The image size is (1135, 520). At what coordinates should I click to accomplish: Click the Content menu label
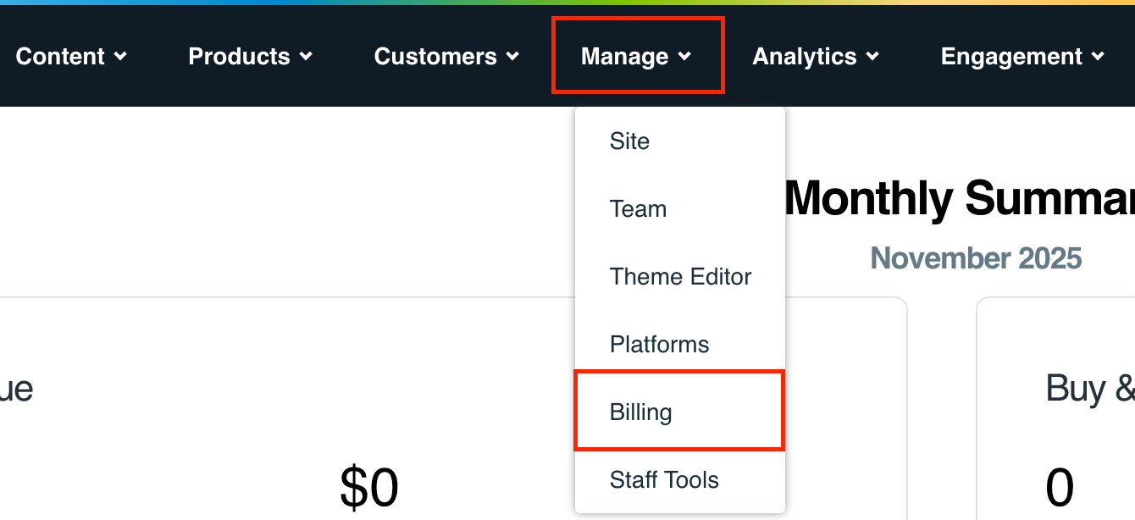tap(61, 56)
